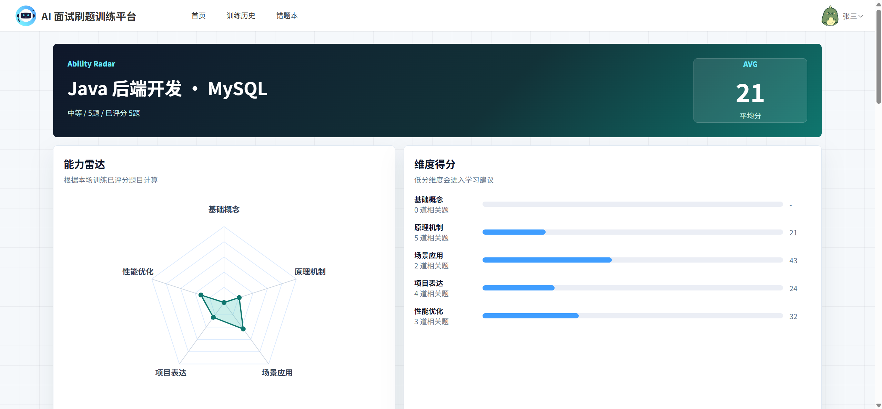Click the robot logo icon
This screenshot has height=409, width=882.
(x=26, y=16)
